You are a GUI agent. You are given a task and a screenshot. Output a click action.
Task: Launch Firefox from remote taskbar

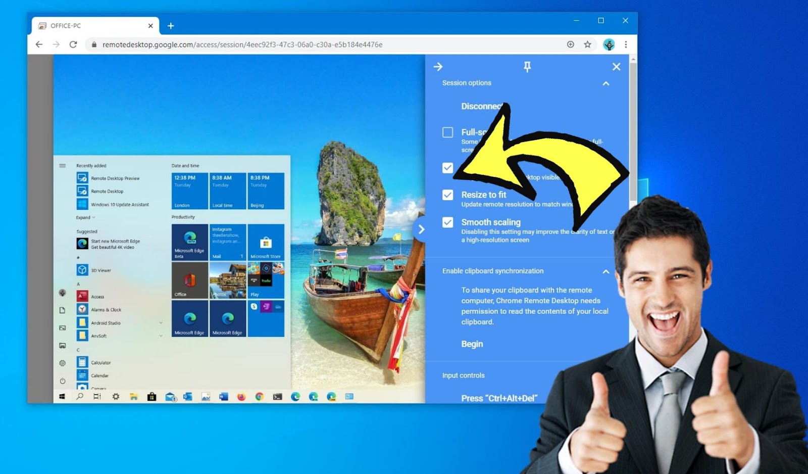pyautogui.click(x=241, y=397)
